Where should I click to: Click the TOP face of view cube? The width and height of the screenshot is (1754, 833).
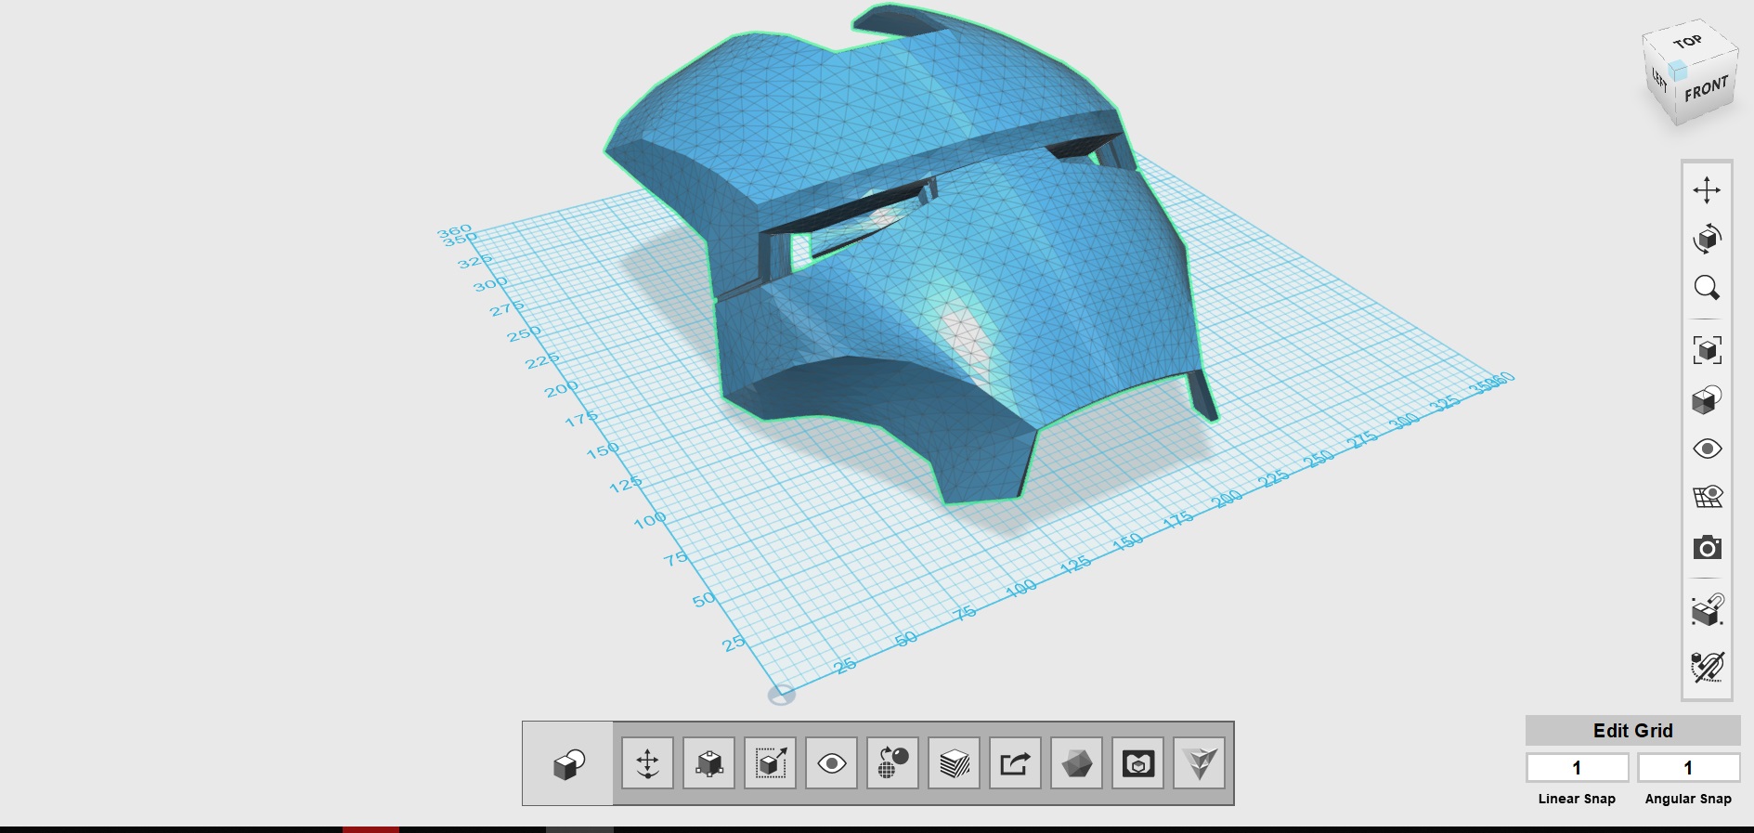1688,43
